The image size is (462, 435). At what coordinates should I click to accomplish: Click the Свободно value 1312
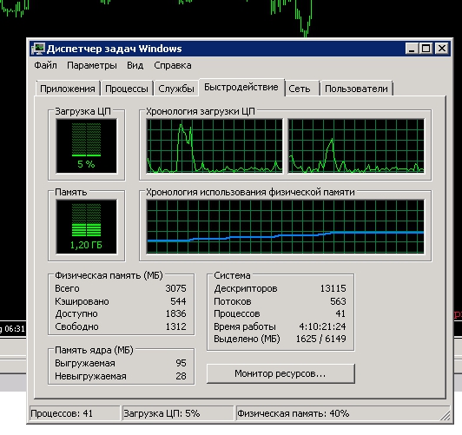click(175, 326)
